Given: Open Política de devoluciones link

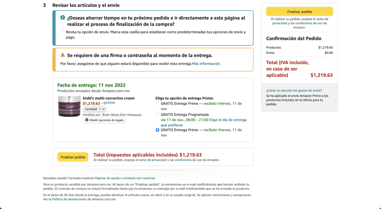Looking at the screenshot, I should click(70, 199).
